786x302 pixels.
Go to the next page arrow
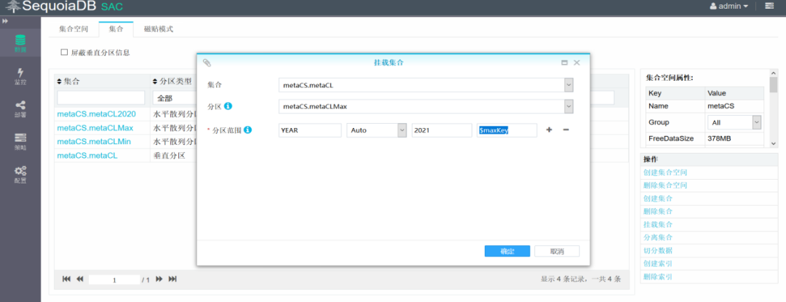159,279
